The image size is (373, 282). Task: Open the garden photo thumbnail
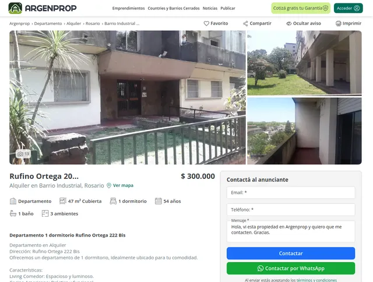point(304,63)
